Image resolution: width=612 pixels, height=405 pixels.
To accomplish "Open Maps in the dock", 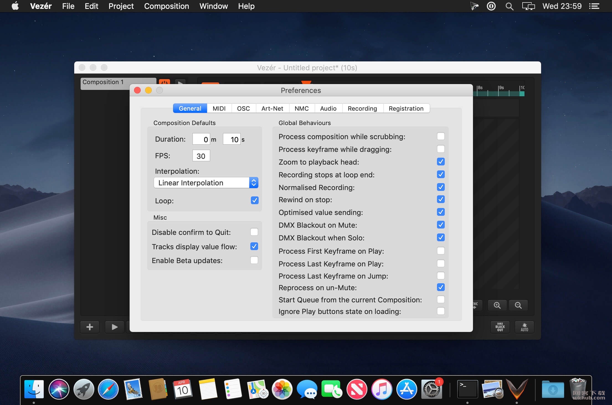I will (258, 389).
